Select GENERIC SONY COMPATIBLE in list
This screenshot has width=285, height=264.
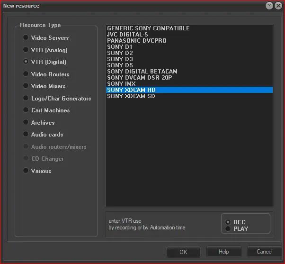(x=148, y=28)
